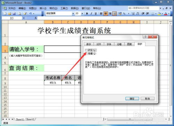Align cell text to the left

point(101,13)
